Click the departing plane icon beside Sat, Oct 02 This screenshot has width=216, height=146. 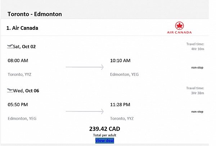click(x=10, y=46)
